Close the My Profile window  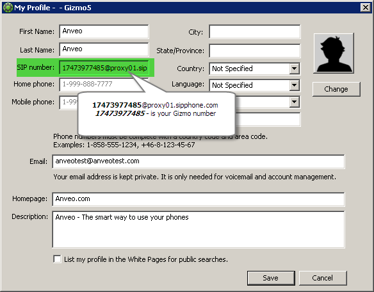366,8
